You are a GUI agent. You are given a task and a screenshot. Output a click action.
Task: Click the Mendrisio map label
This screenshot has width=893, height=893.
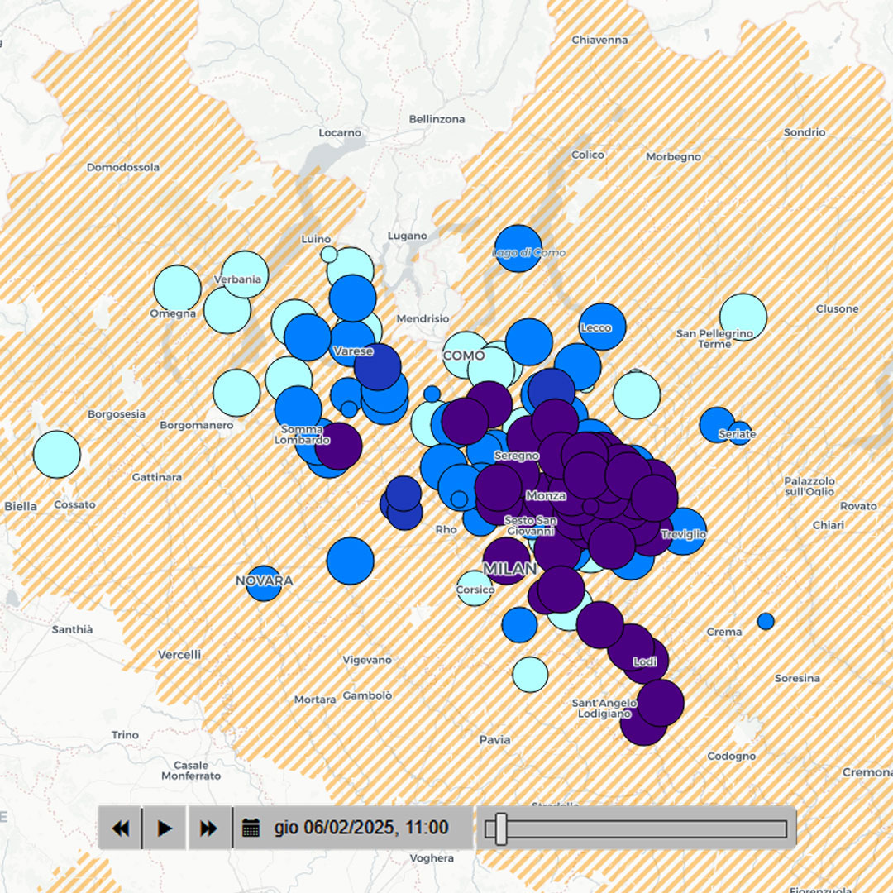(x=423, y=319)
